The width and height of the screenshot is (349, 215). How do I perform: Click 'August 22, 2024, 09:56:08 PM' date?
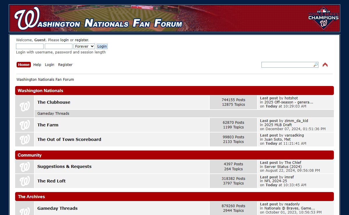(293, 171)
